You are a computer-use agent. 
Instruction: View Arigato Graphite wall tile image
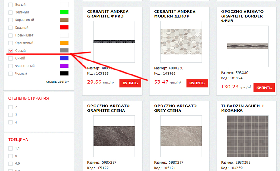coord(114,136)
